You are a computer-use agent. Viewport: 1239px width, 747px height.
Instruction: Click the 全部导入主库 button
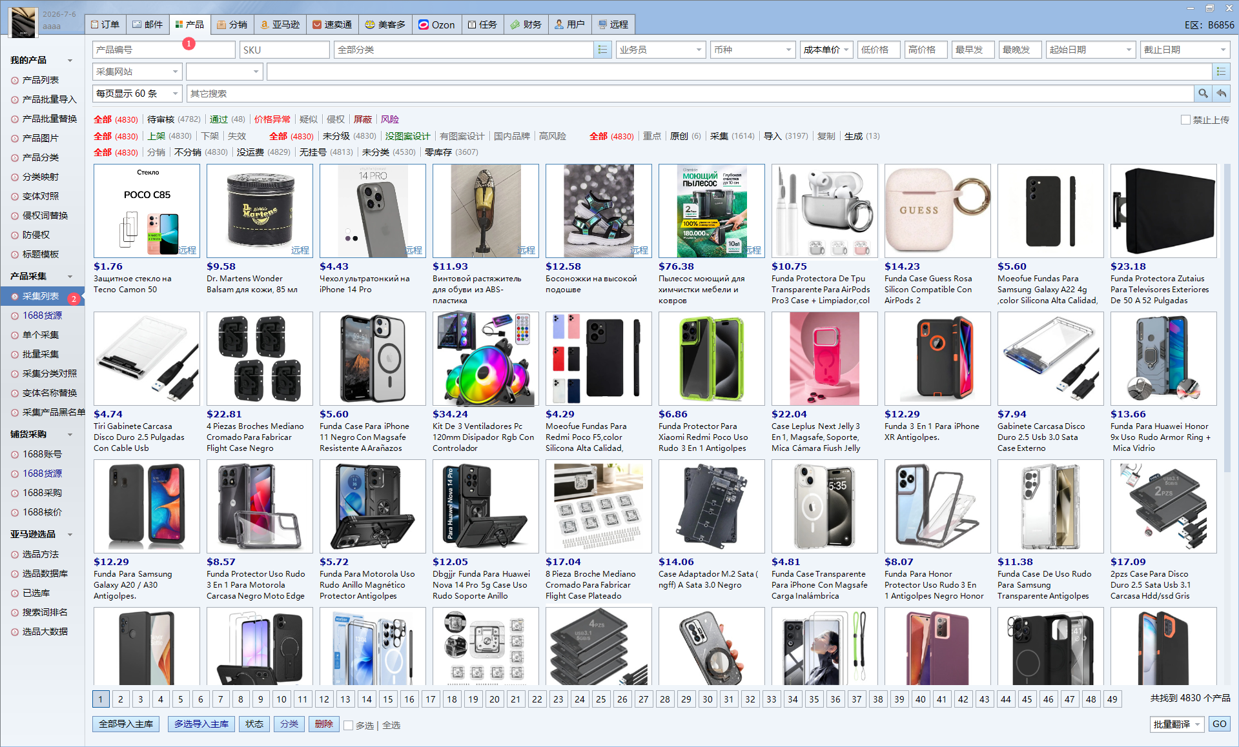pyautogui.click(x=126, y=724)
